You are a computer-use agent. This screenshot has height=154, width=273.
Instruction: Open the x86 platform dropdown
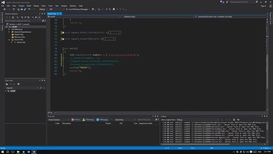(x=57, y=9)
